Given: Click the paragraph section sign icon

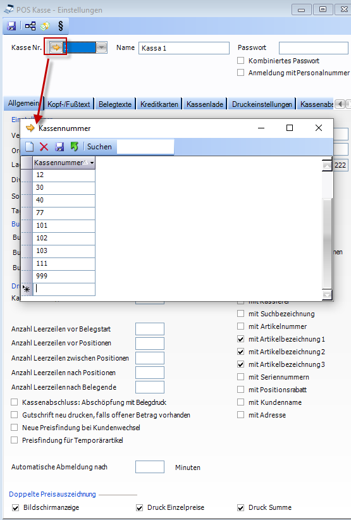Looking at the screenshot, I should pyautogui.click(x=60, y=26).
